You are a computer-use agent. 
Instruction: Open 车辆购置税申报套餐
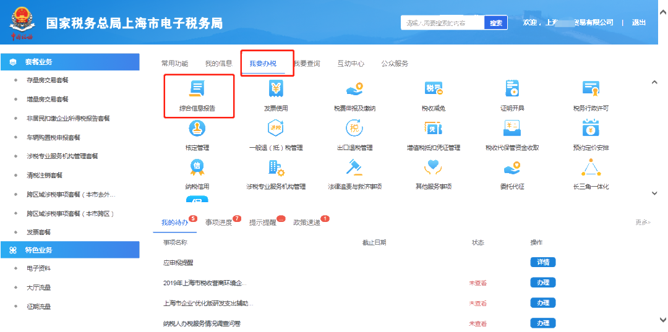tap(53, 137)
